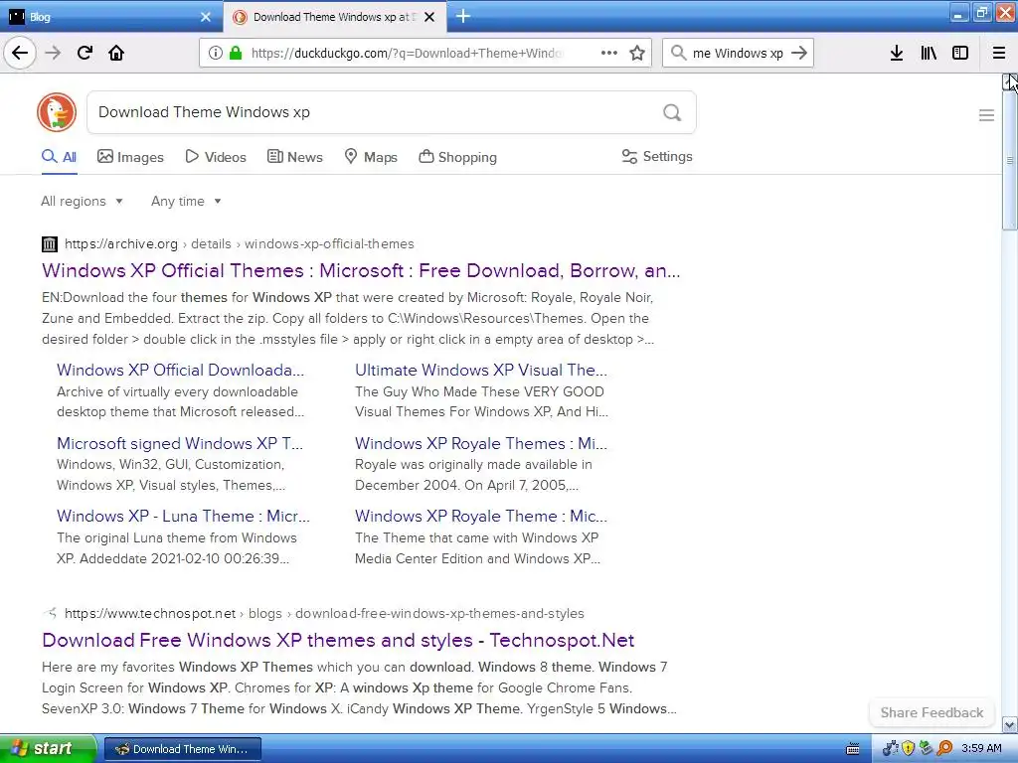This screenshot has width=1018, height=763.
Task: Click the archive.org result URL
Action: (x=239, y=244)
